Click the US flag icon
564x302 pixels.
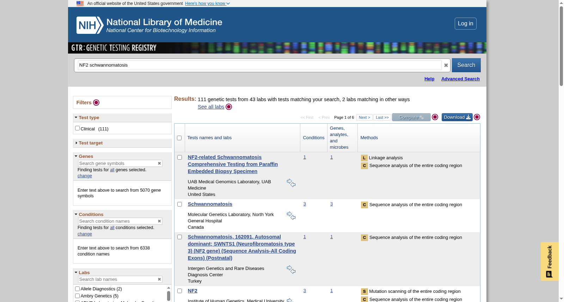pyautogui.click(x=80, y=4)
